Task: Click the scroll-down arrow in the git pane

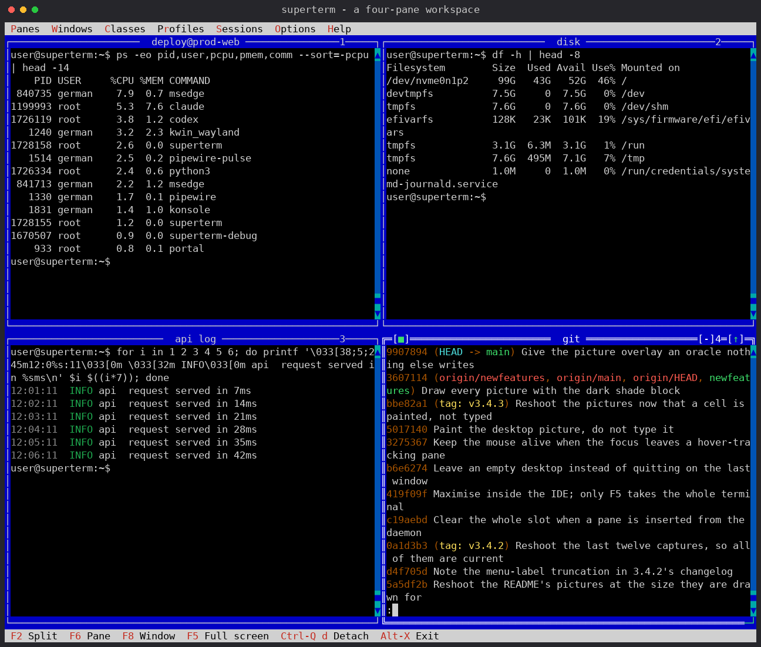Action: coord(753,610)
